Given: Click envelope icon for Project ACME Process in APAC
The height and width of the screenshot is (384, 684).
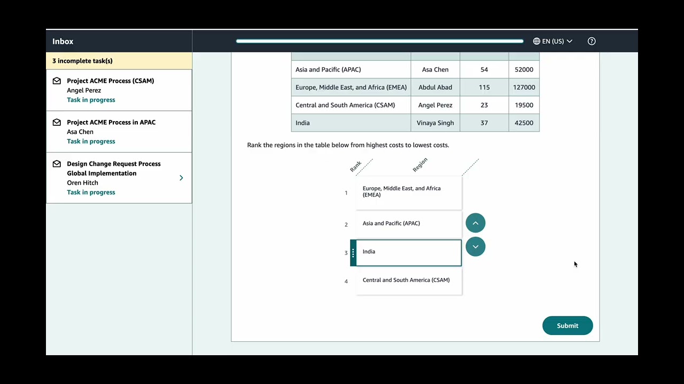Looking at the screenshot, I should tap(57, 122).
